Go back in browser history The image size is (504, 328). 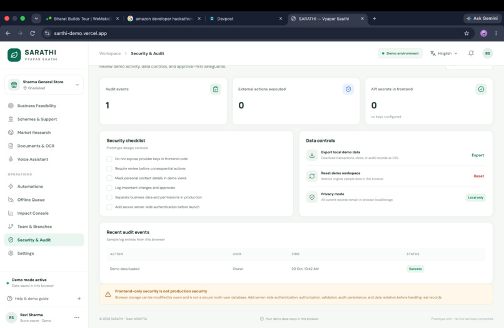(x=8, y=33)
